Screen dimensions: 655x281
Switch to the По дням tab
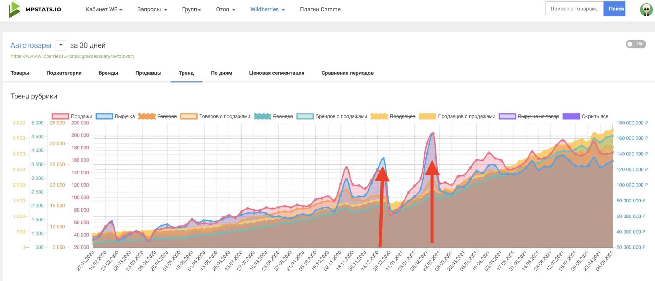pyautogui.click(x=221, y=73)
